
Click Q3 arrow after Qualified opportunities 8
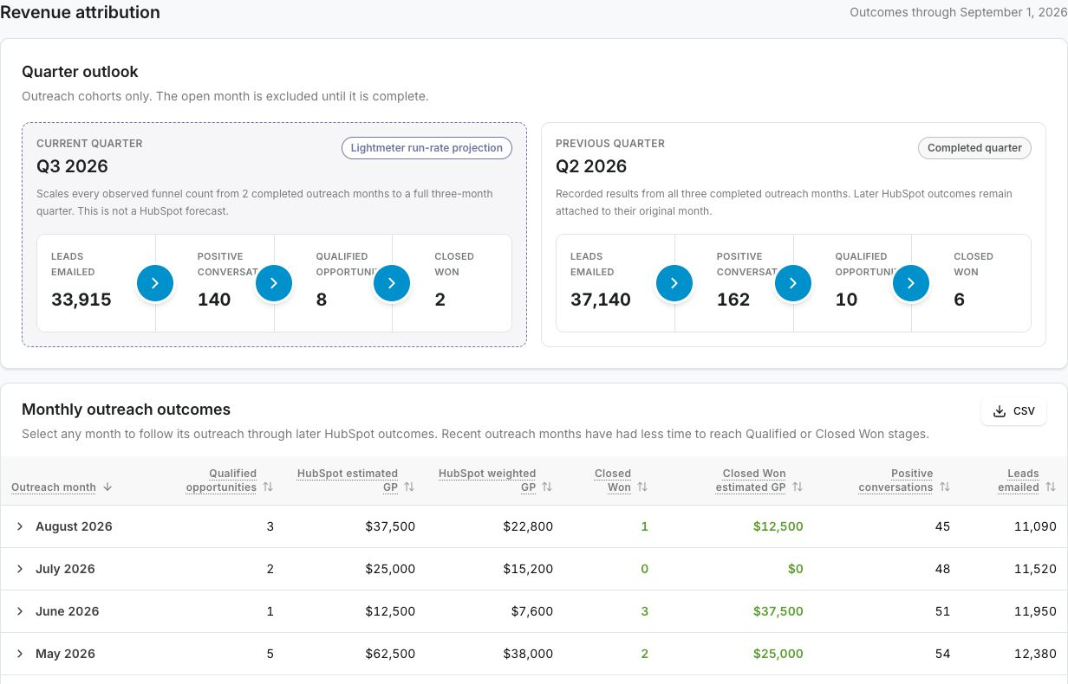pos(392,283)
